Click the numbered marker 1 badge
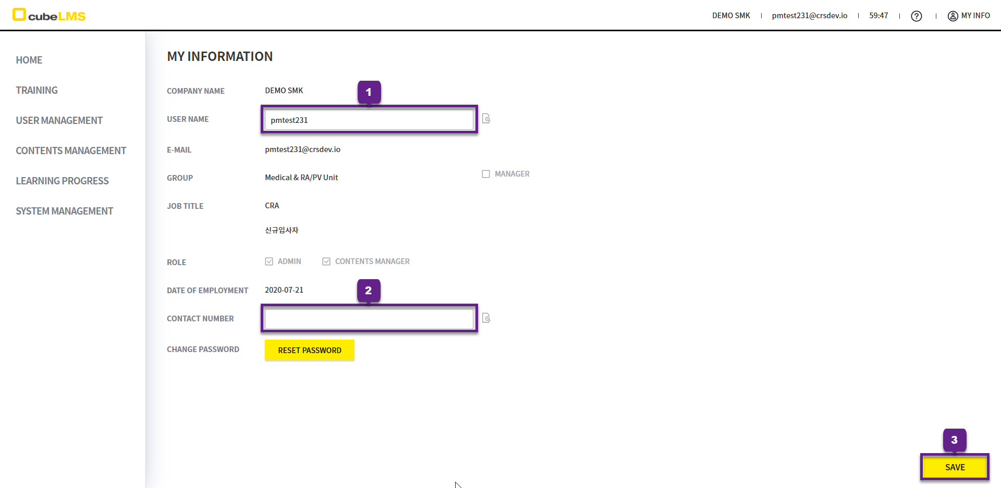Image resolution: width=1001 pixels, height=488 pixels. (369, 92)
